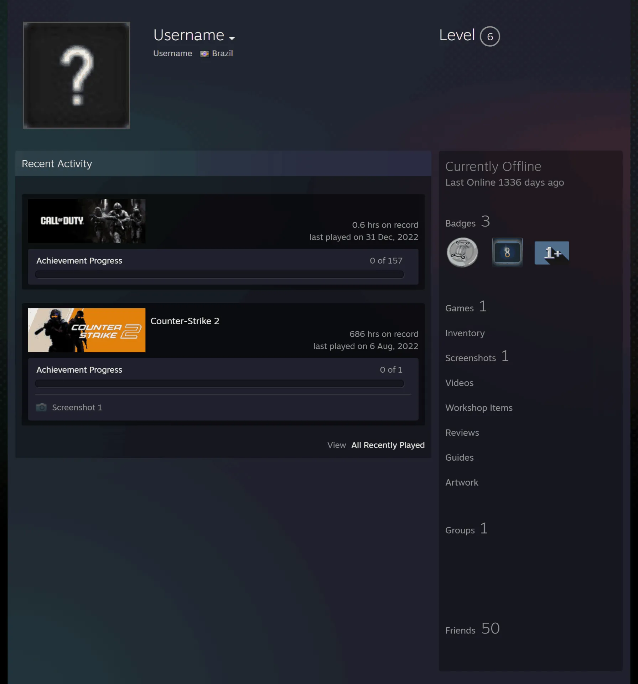Open the Videos link
The height and width of the screenshot is (684, 638).
pos(459,383)
